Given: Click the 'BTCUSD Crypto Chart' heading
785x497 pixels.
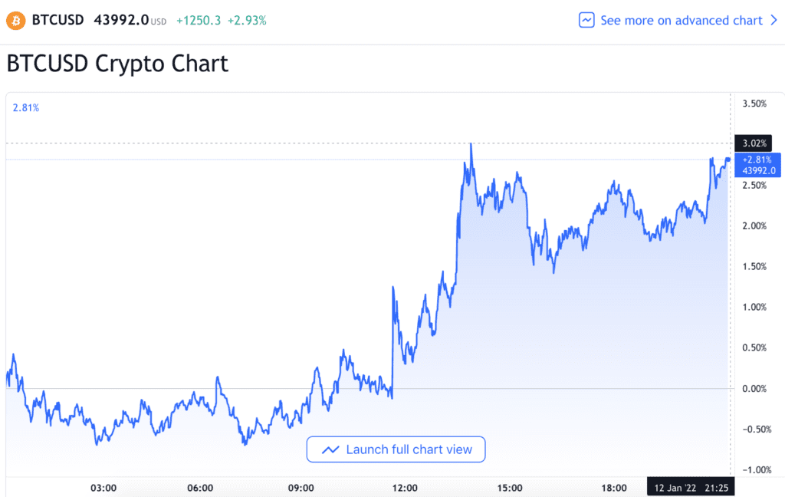Looking at the screenshot, I should tap(117, 64).
